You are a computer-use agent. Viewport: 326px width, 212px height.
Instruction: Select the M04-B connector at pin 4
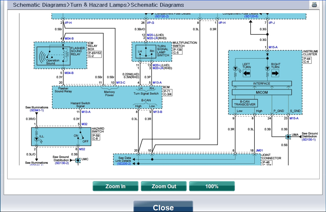(69, 38)
